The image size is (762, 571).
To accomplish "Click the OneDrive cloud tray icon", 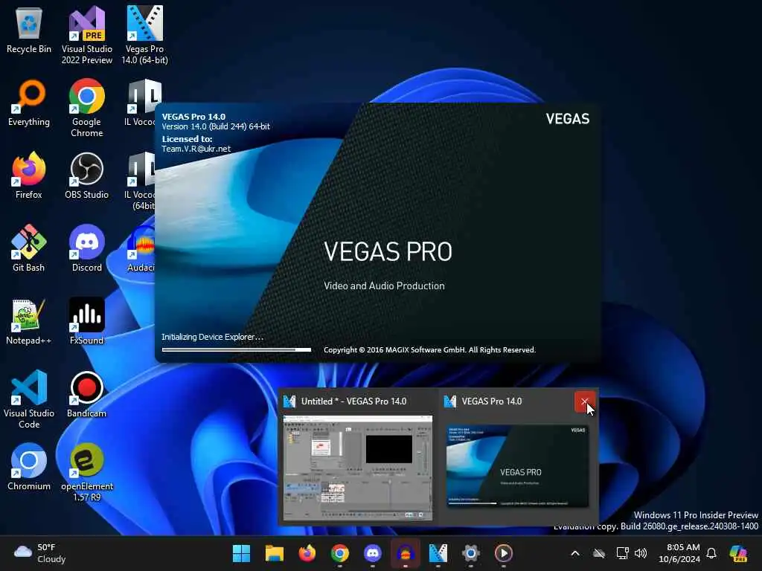I will (x=599, y=553).
